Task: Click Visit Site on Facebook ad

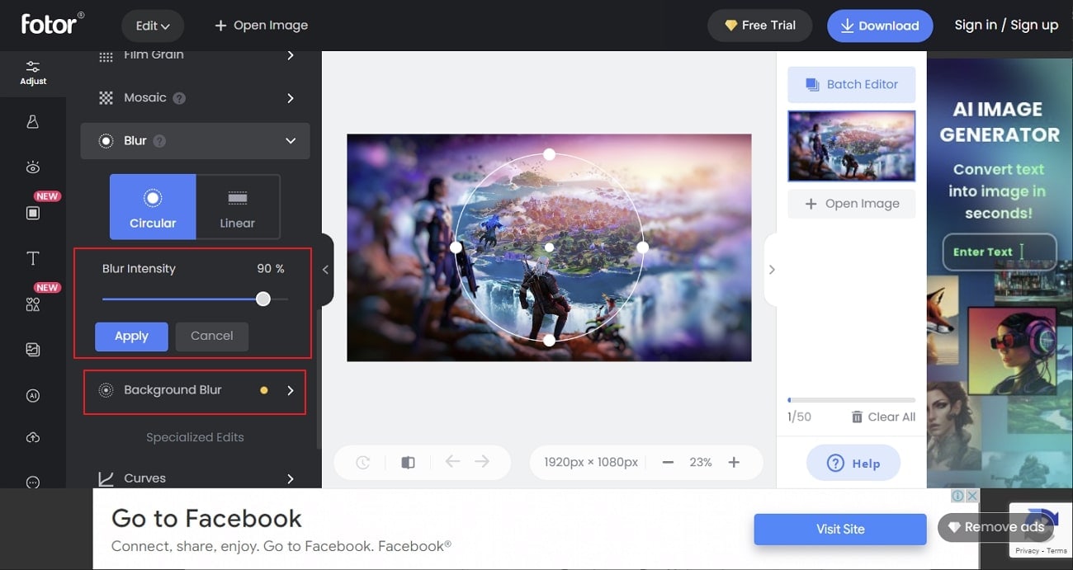Action: [840, 529]
